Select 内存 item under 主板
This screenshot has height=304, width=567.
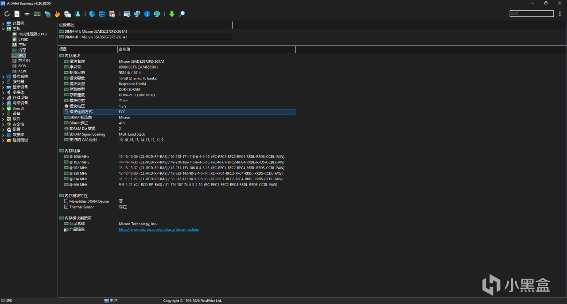pos(22,50)
